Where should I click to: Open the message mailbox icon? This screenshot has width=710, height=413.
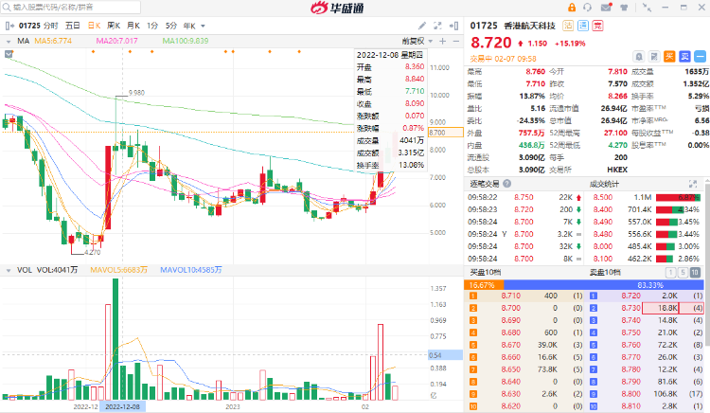[606, 8]
